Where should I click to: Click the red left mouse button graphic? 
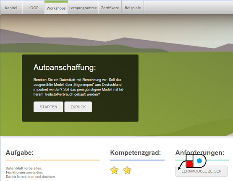(190, 164)
